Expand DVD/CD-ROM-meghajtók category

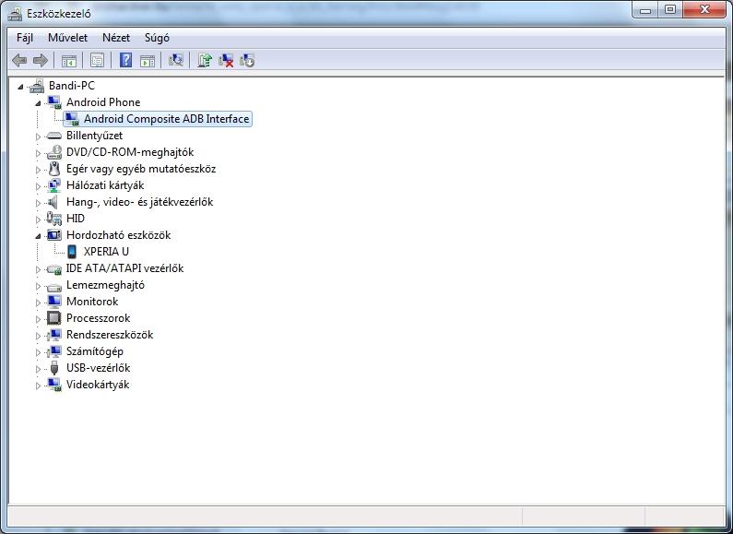click(x=38, y=153)
